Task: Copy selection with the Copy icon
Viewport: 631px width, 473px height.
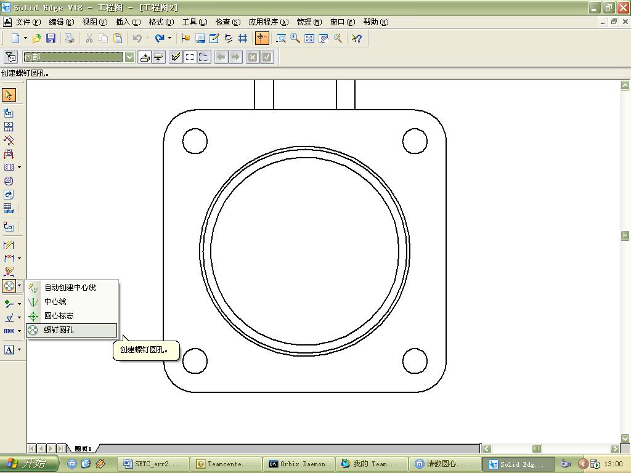Action: (104, 38)
